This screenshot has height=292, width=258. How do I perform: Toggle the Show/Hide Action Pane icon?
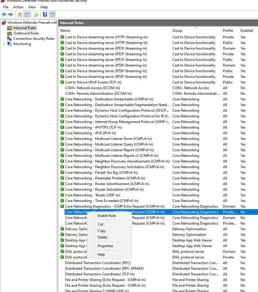(52, 14)
